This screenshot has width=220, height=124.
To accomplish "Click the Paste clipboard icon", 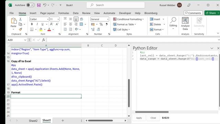I will 14,21.
